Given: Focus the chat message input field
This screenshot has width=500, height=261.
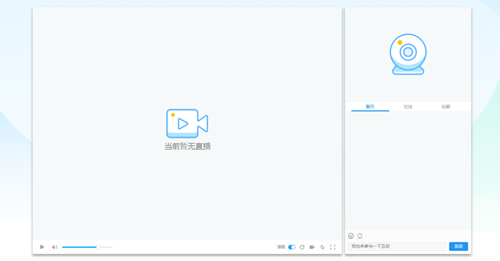Looking at the screenshot, I should pos(397,247).
